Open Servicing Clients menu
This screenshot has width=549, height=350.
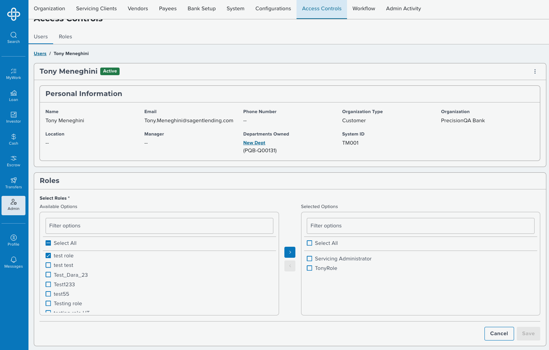(x=96, y=8)
